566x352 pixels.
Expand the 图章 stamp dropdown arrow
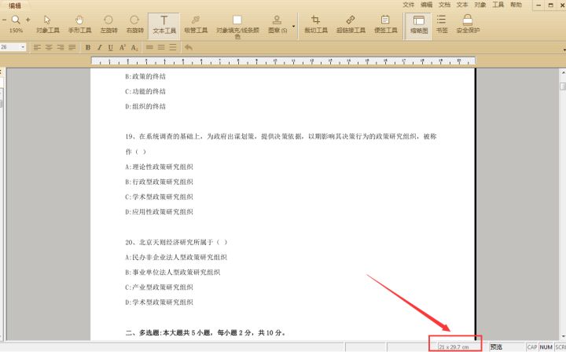[x=293, y=26]
